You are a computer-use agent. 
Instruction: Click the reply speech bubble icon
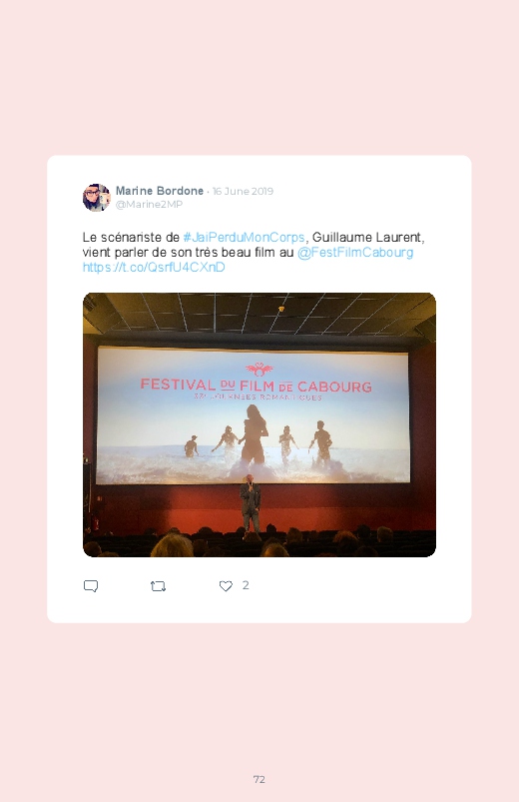91,585
